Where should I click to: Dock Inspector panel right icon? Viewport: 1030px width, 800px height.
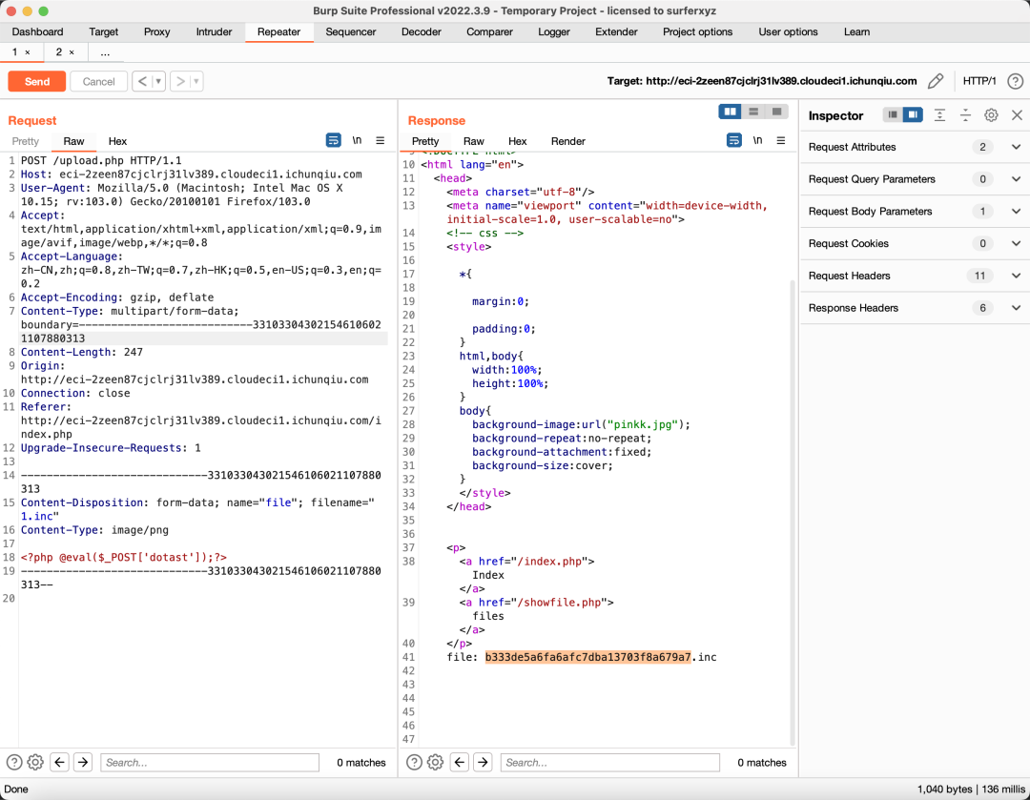(913, 115)
